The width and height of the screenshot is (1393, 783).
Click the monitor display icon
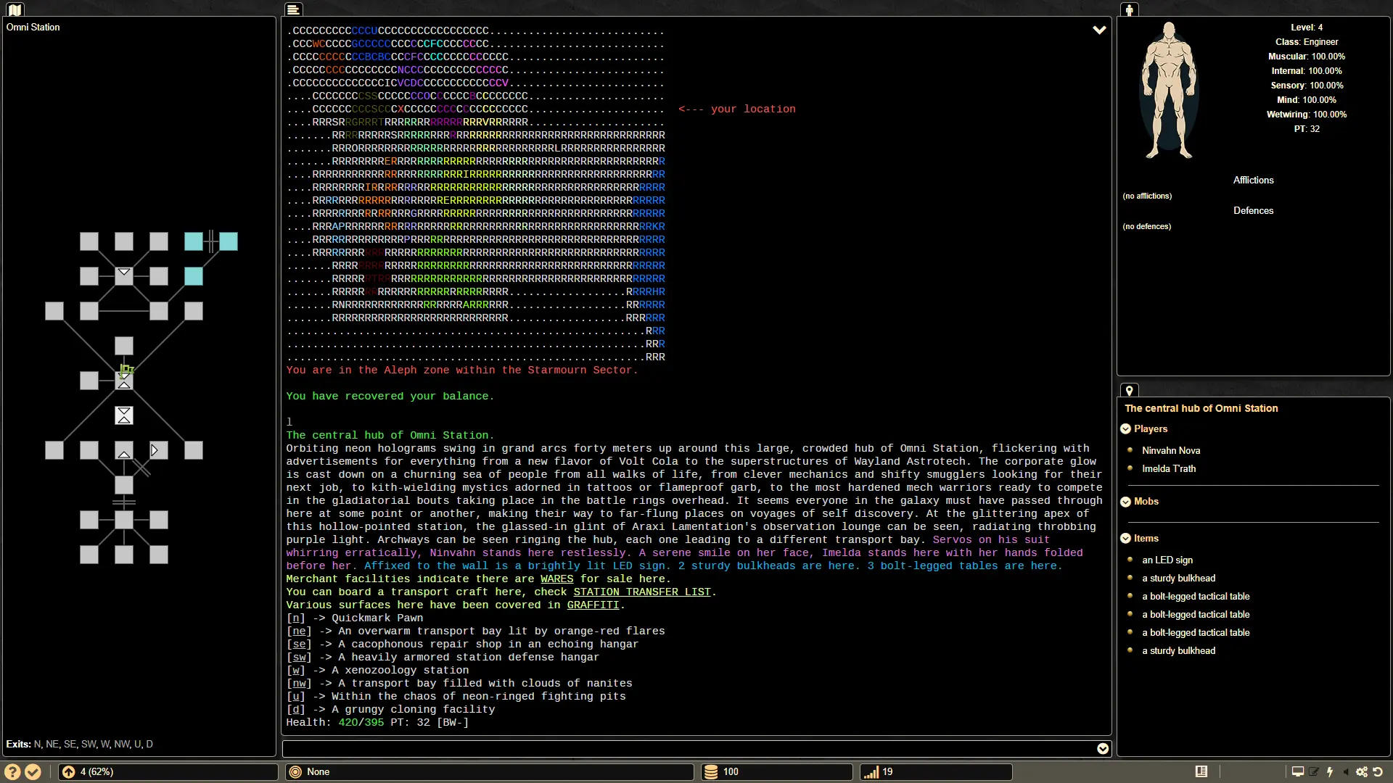[1298, 771]
